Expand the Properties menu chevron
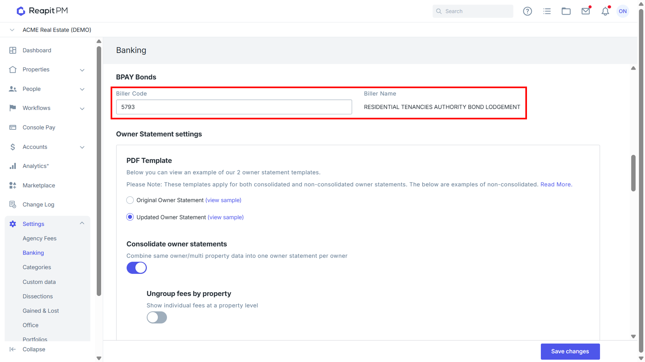645x362 pixels. [82, 70]
